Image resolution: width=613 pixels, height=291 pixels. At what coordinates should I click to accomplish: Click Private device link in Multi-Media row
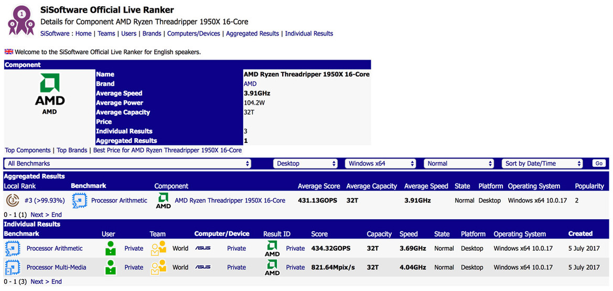[x=236, y=267]
